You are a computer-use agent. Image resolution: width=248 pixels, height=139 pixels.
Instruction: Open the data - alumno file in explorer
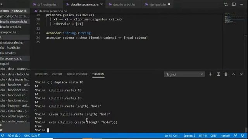coord(15,69)
